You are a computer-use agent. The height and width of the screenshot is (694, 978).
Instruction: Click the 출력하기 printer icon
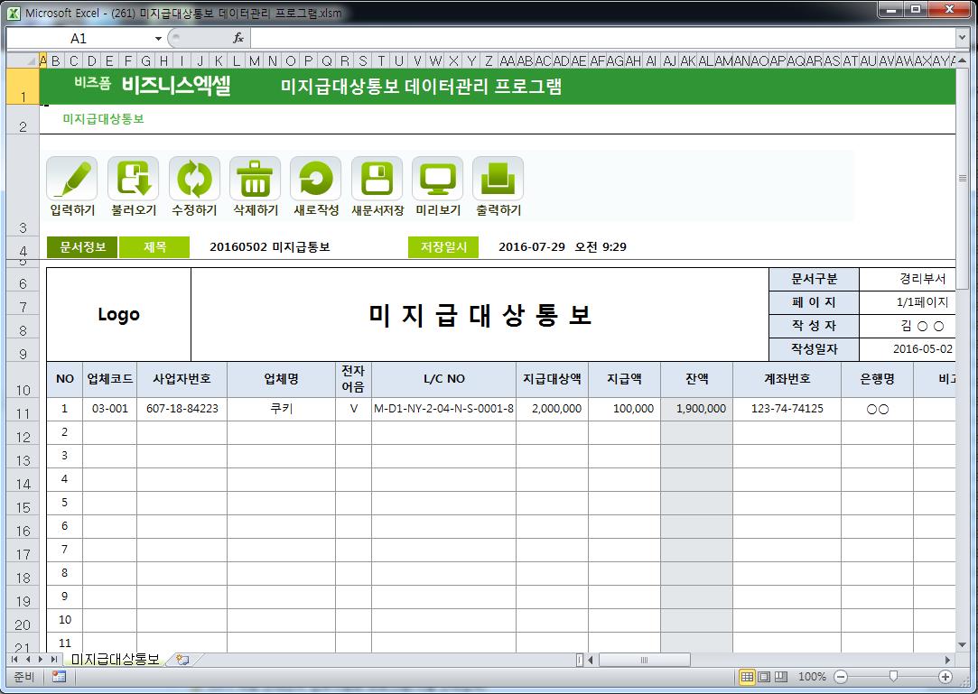pyautogui.click(x=498, y=179)
